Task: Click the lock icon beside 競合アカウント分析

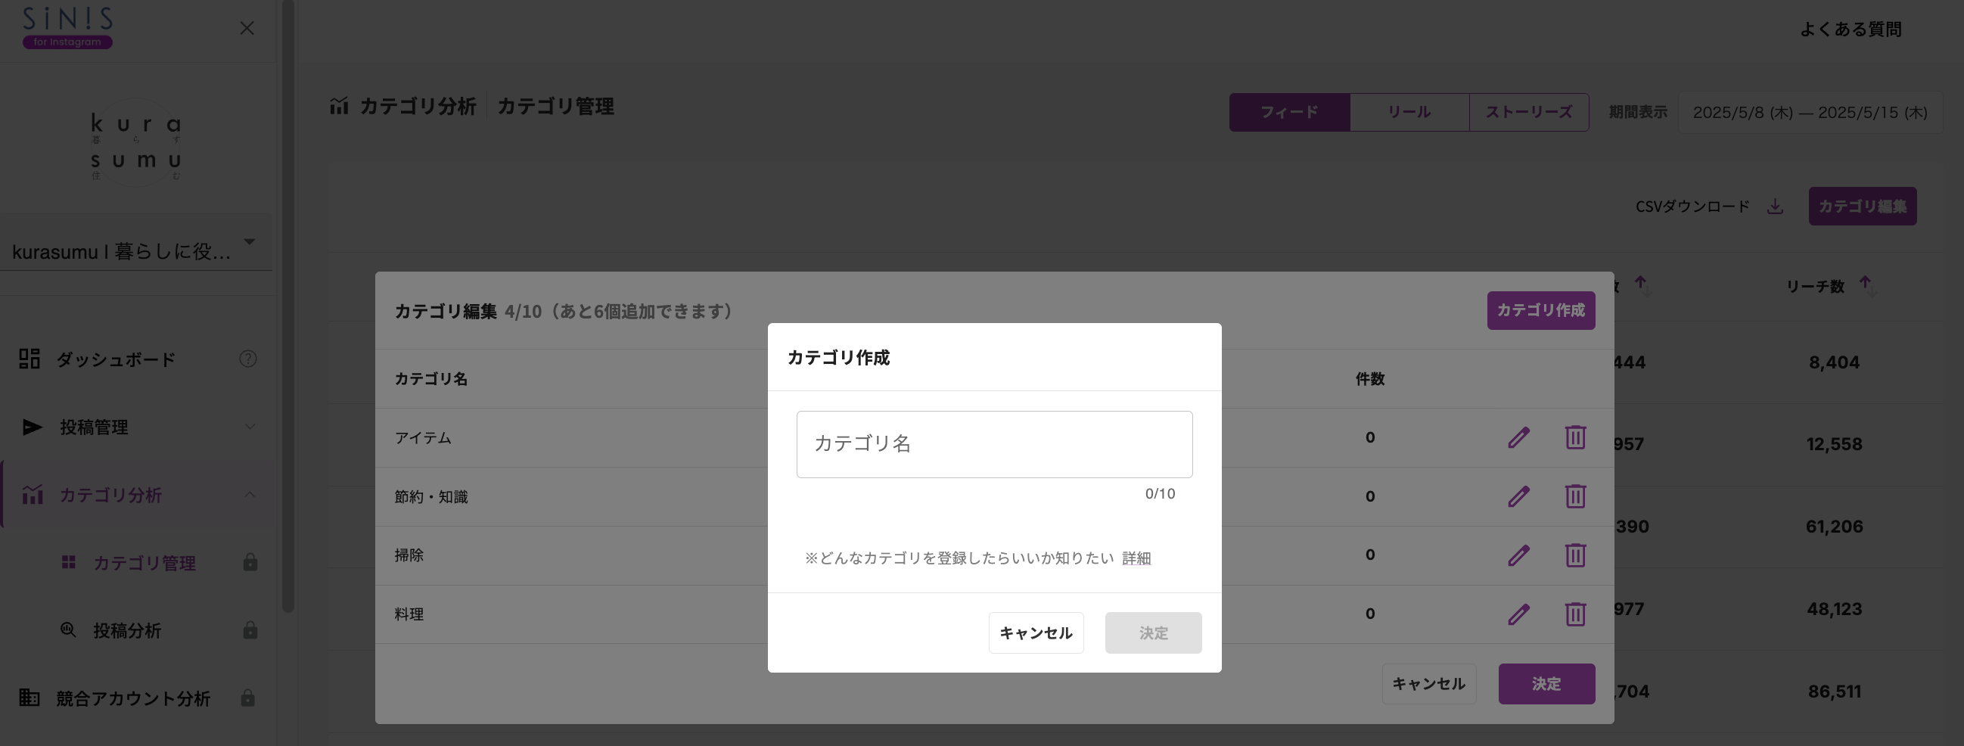Action: click(x=247, y=696)
